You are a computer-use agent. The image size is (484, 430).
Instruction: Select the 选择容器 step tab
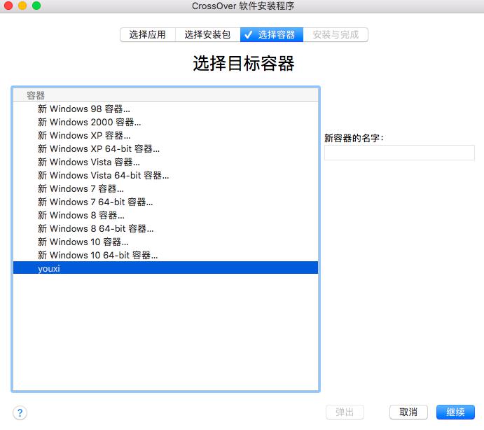tap(272, 34)
